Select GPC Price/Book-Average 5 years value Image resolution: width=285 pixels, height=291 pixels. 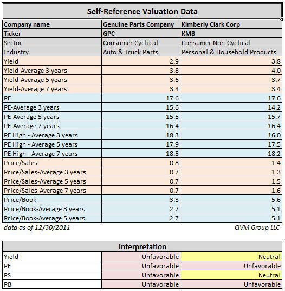(141, 218)
